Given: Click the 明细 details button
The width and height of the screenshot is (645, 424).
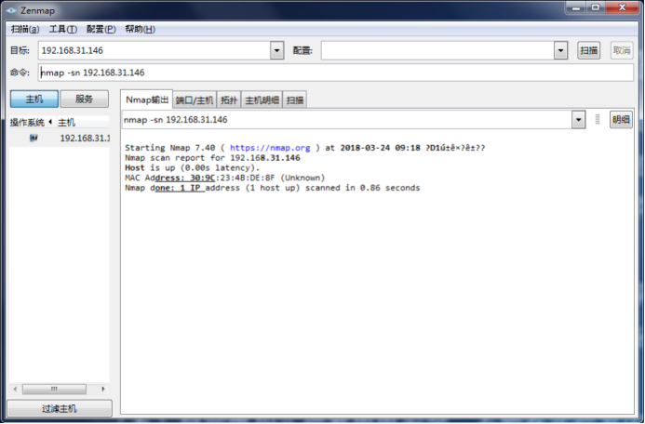Looking at the screenshot, I should tap(621, 120).
